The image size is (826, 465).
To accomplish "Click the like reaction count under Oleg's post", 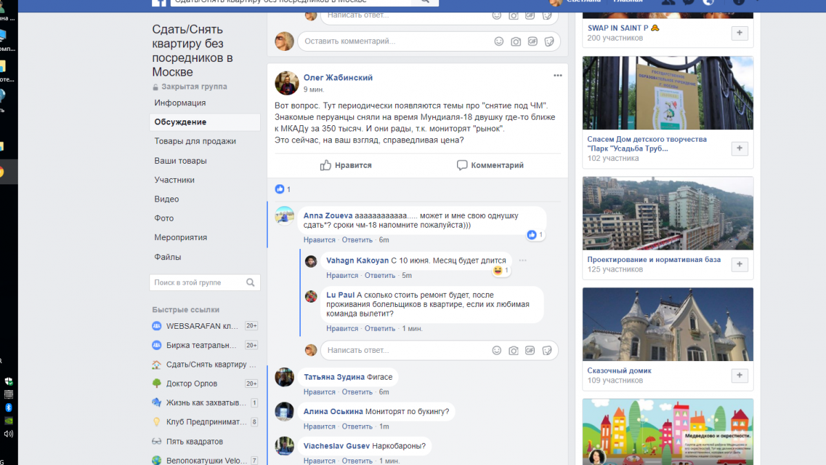I will pyautogui.click(x=283, y=189).
